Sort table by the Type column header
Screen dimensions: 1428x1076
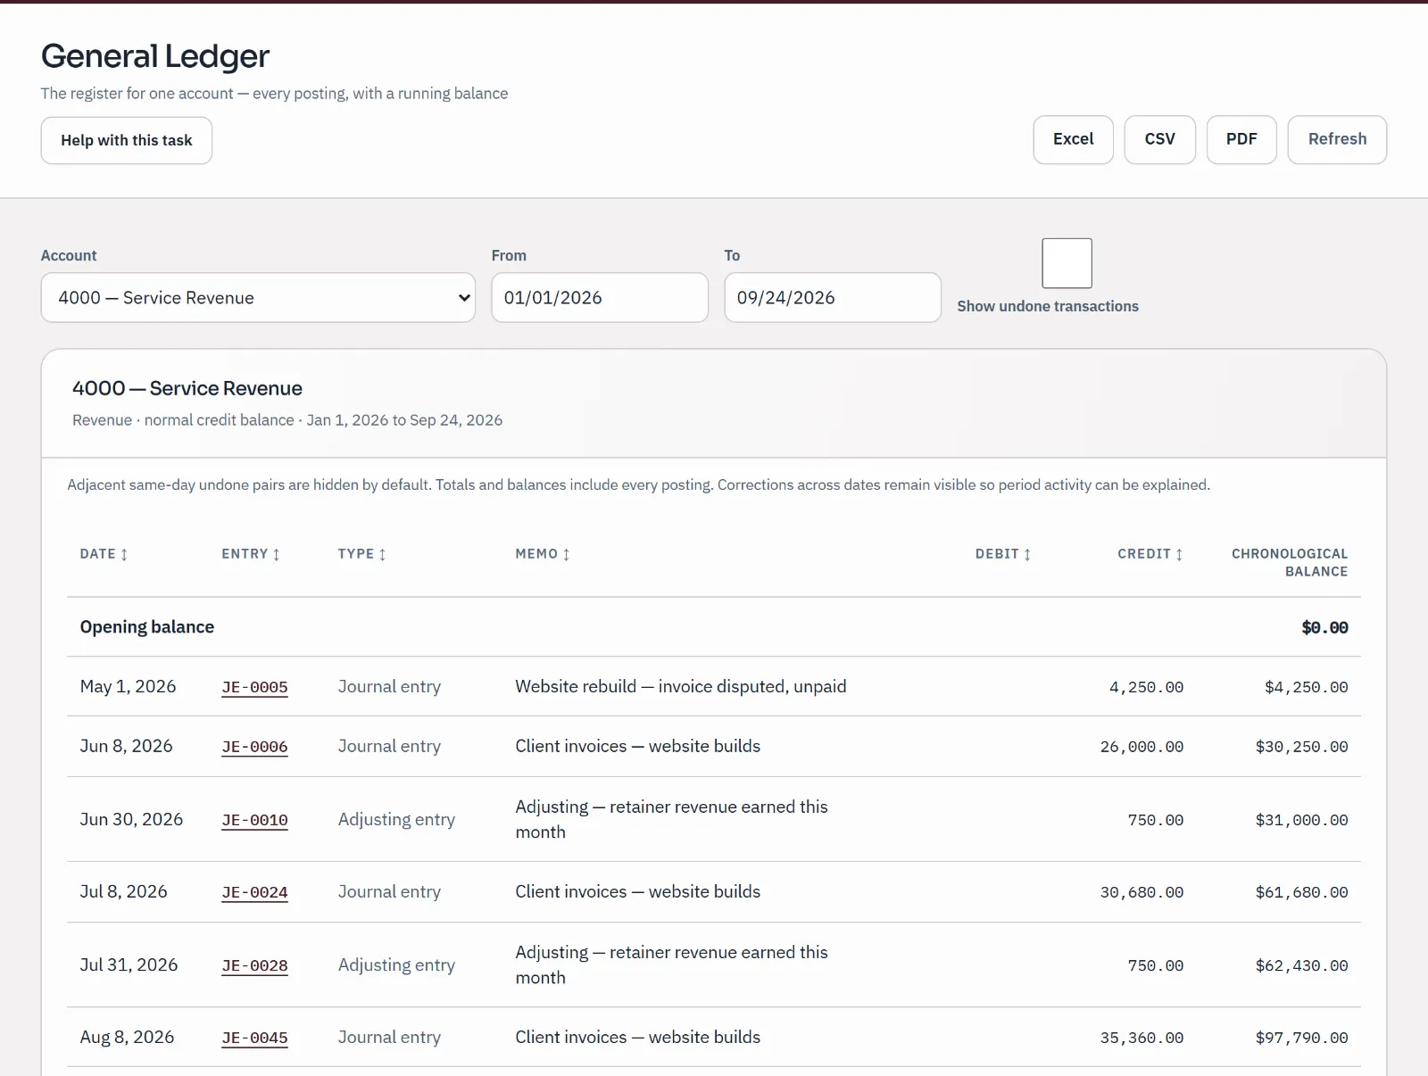(x=361, y=554)
